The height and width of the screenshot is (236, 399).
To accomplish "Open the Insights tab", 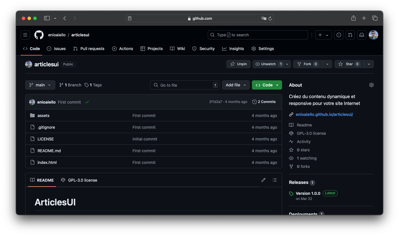I will pyautogui.click(x=233, y=49).
